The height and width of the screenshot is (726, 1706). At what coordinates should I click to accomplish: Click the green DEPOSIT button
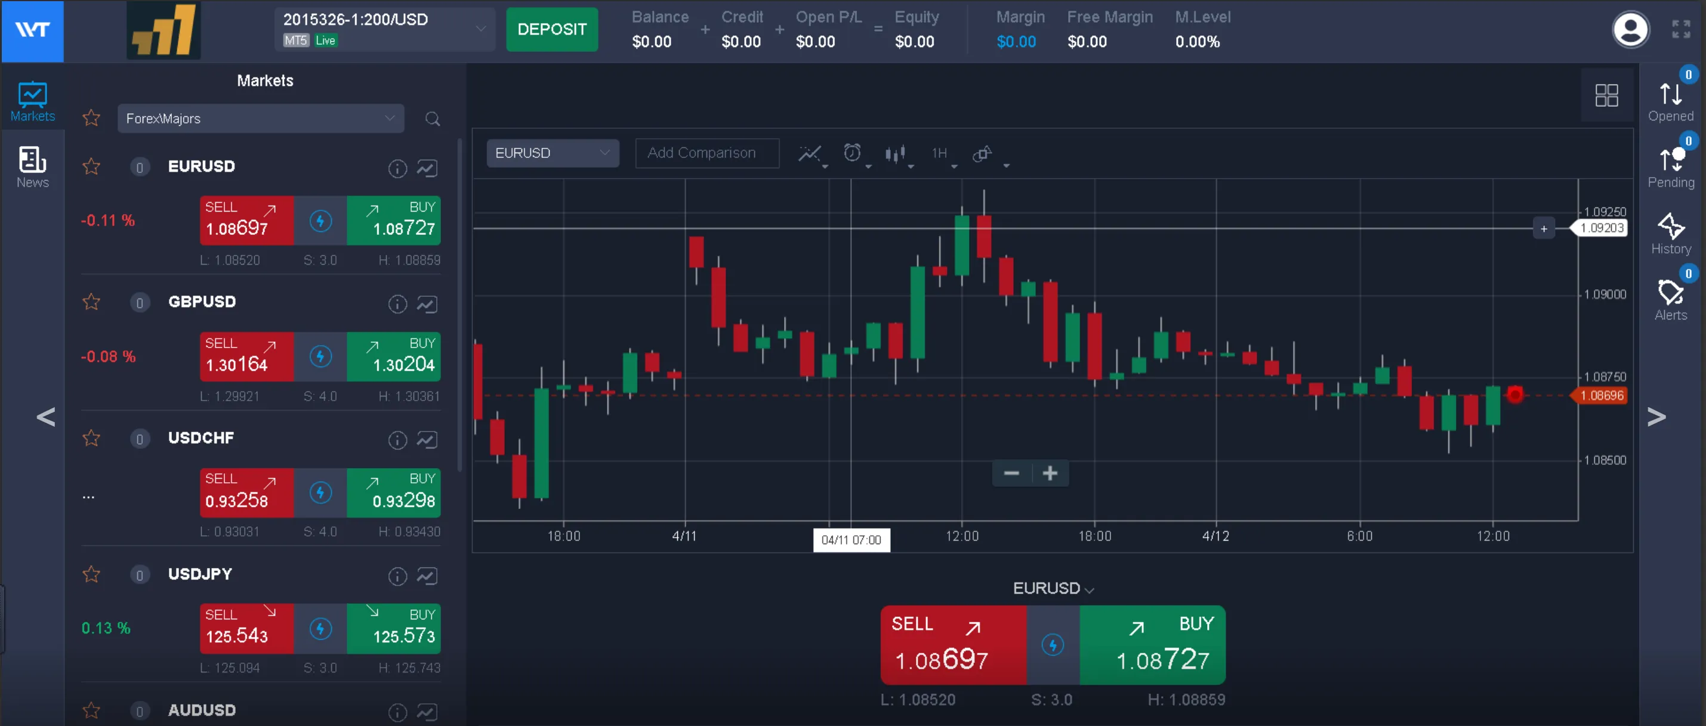pos(552,29)
